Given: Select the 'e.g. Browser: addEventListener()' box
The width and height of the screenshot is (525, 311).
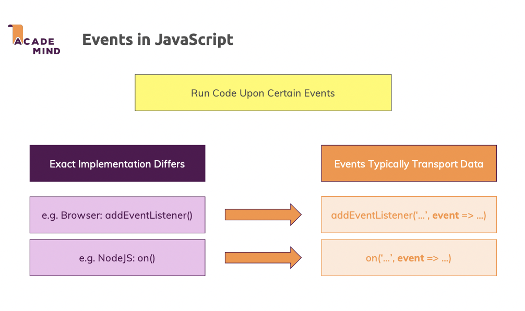Looking at the screenshot, I should (117, 215).
